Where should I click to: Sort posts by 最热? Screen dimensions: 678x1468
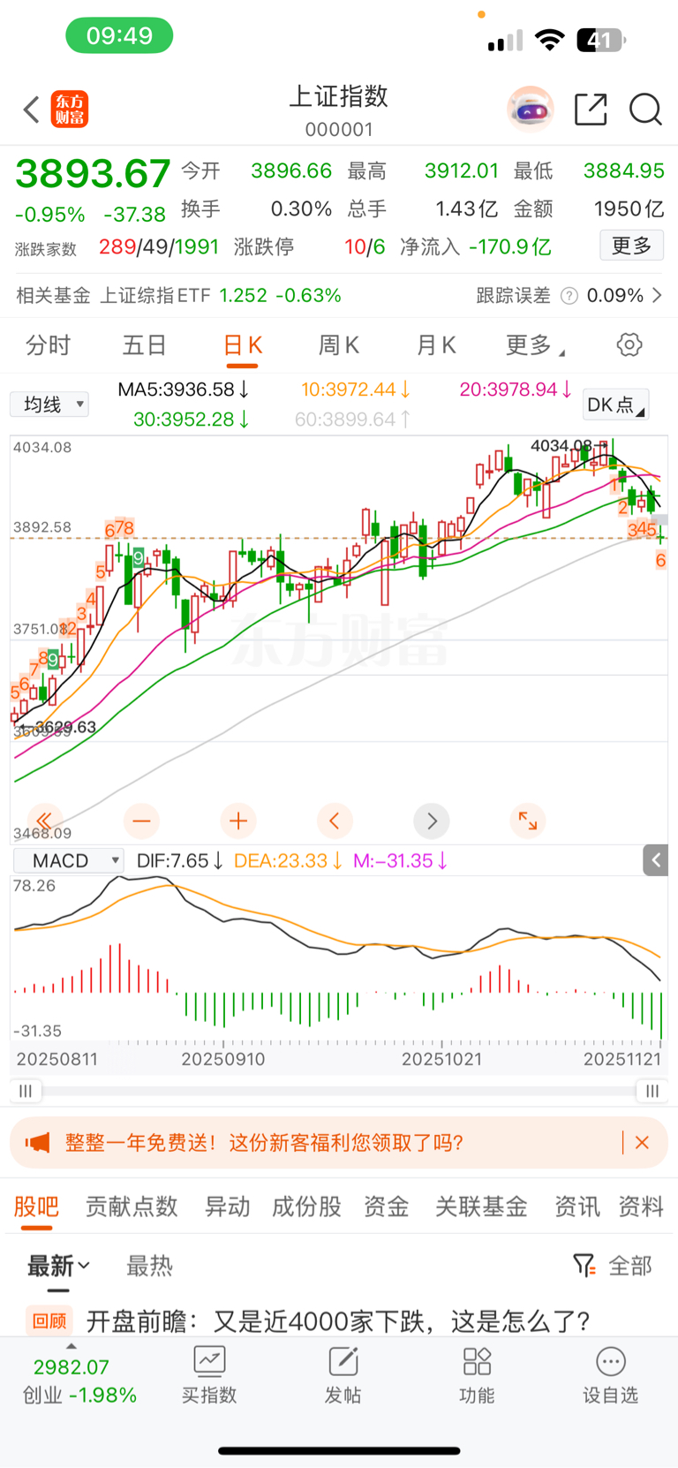point(149,1266)
